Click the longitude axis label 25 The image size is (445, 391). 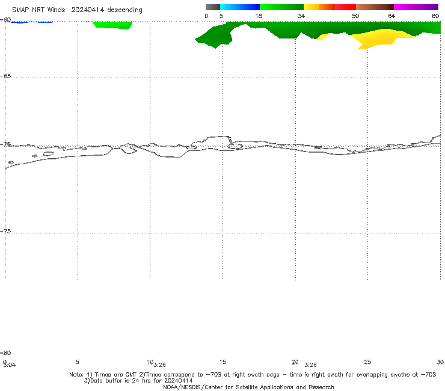pyautogui.click(x=367, y=362)
